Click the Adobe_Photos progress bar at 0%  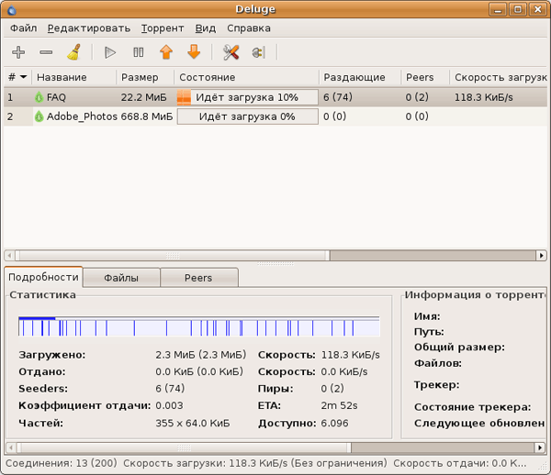coord(248,116)
